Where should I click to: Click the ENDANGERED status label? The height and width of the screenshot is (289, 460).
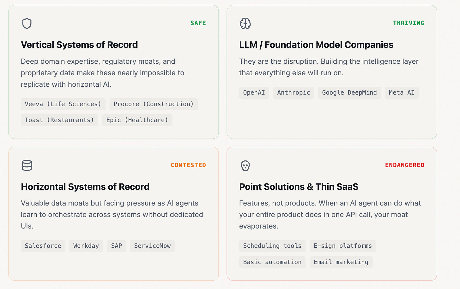pos(404,165)
